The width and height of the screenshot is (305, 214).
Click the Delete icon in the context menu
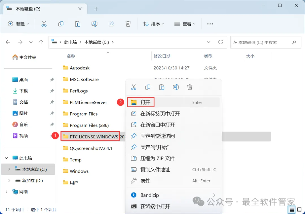click(190, 87)
